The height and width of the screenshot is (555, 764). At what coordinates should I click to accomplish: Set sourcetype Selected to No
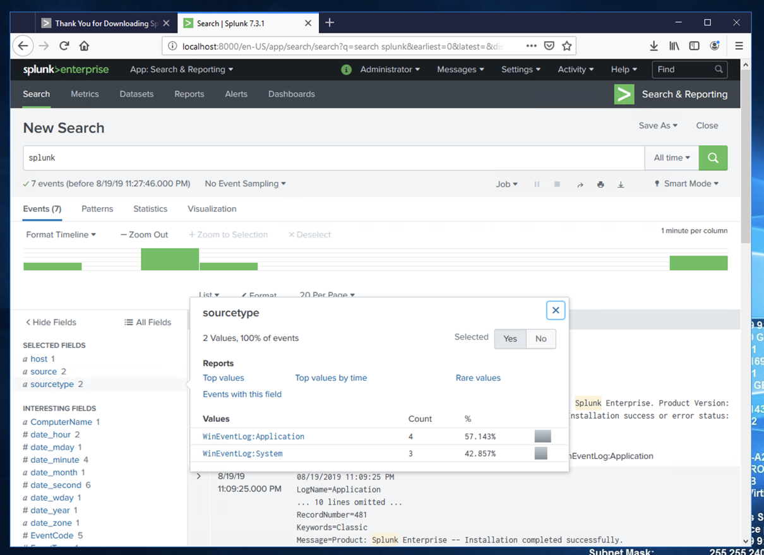(x=541, y=339)
